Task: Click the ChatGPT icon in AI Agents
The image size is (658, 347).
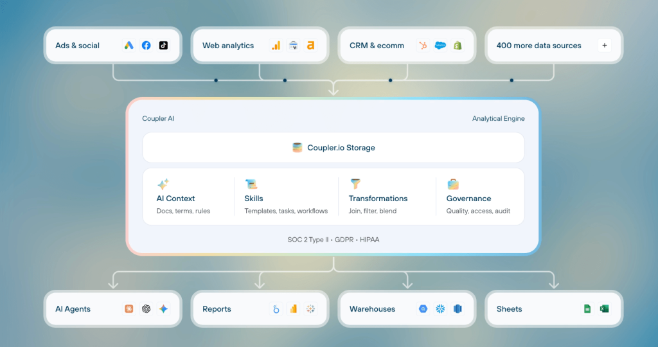Action: click(146, 309)
